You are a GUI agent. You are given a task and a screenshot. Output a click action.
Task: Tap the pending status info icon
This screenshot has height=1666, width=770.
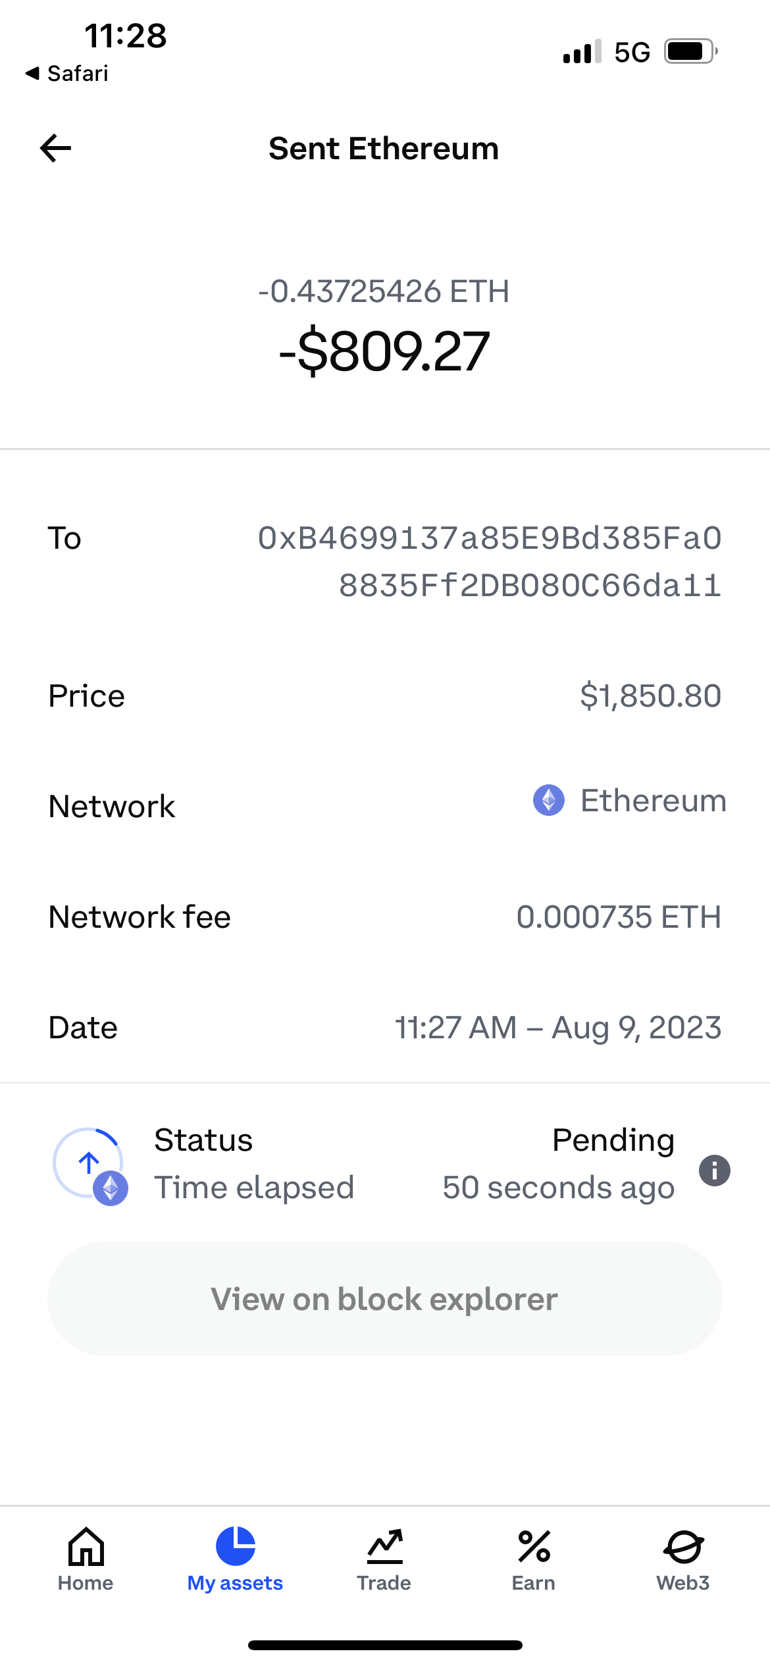click(714, 1171)
